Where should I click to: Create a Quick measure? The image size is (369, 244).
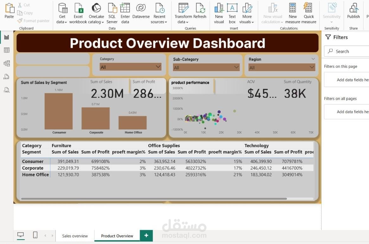pyautogui.click(x=309, y=14)
